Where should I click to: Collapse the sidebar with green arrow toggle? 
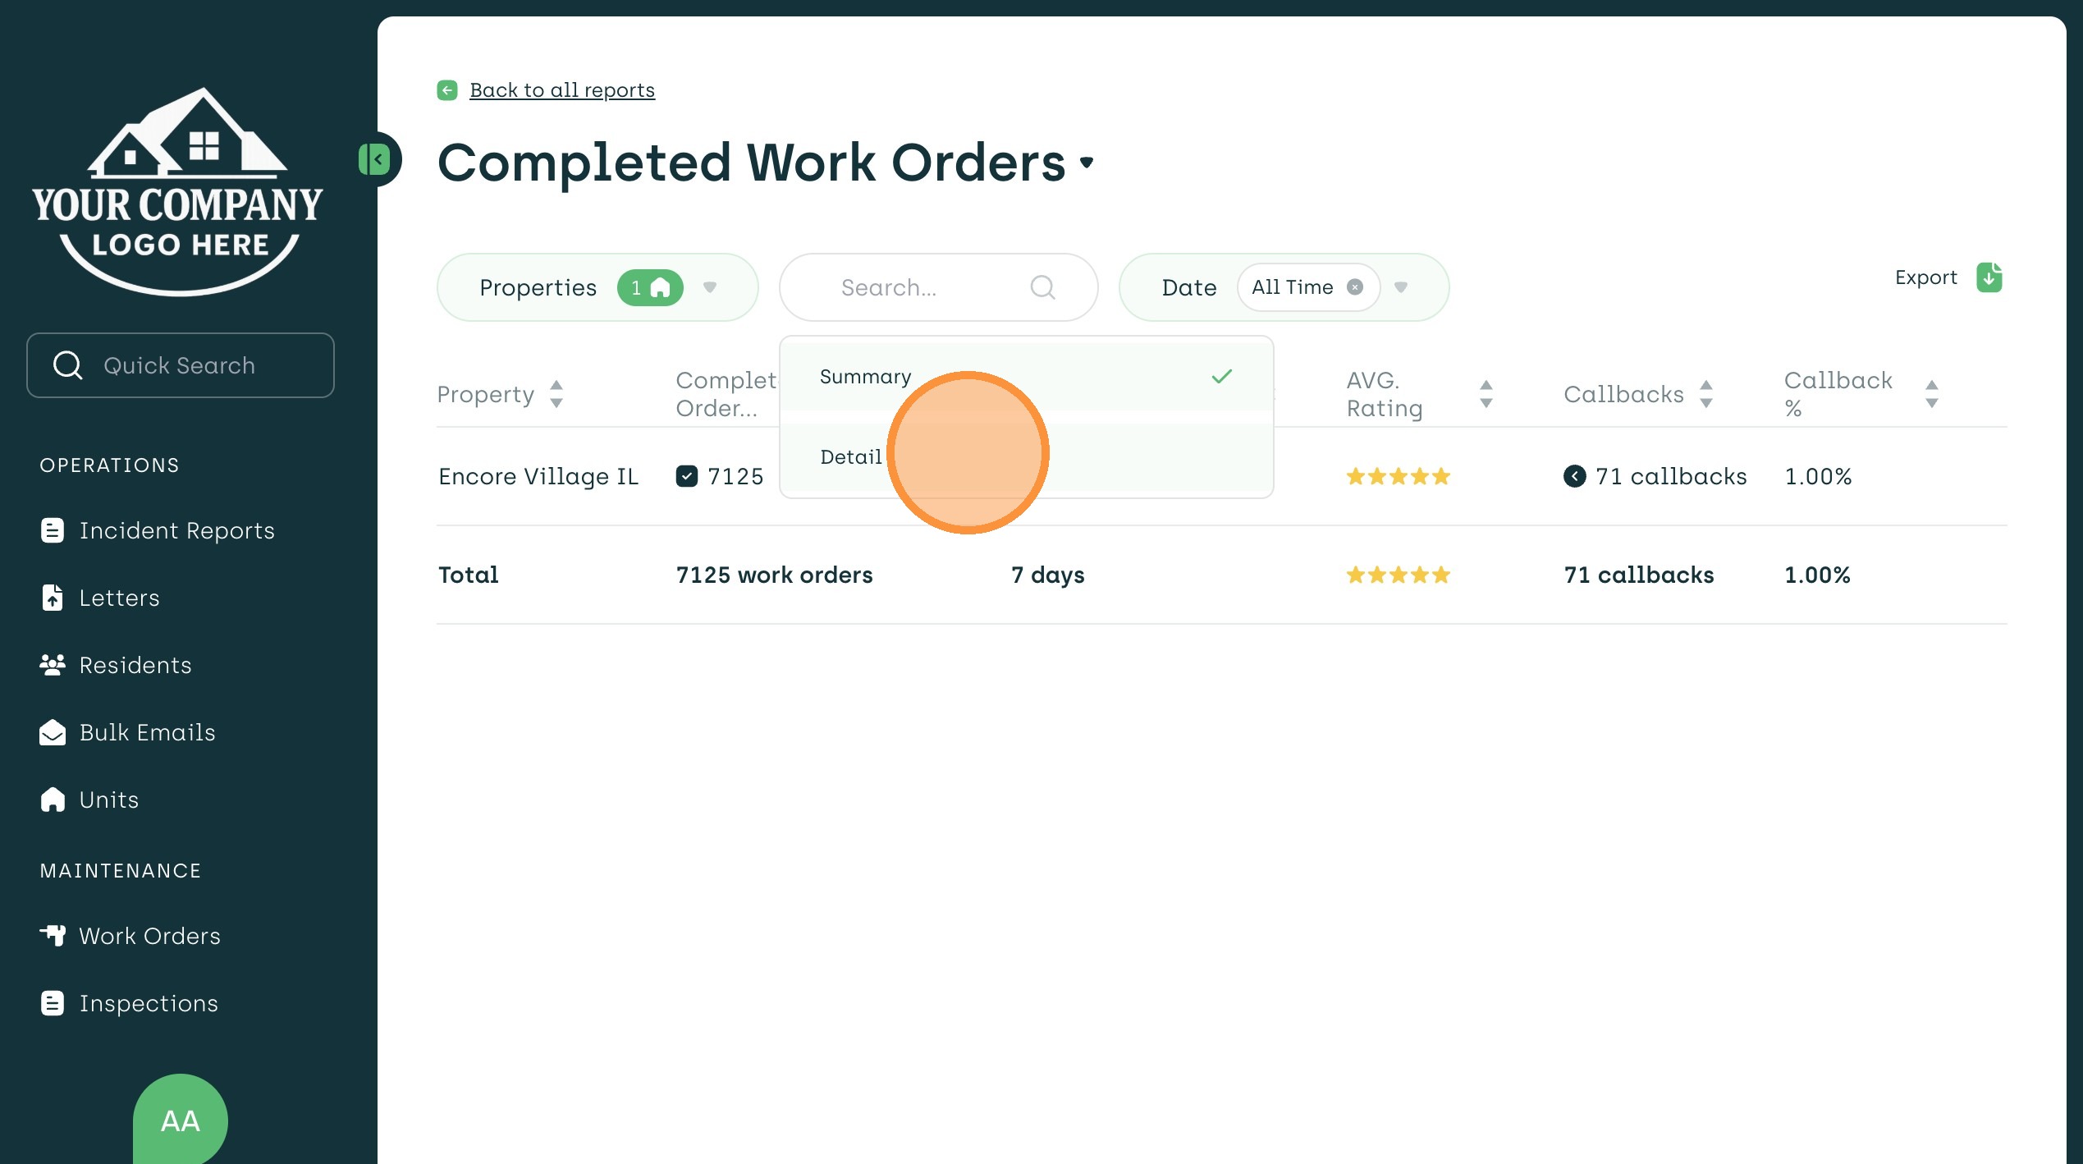click(x=377, y=159)
